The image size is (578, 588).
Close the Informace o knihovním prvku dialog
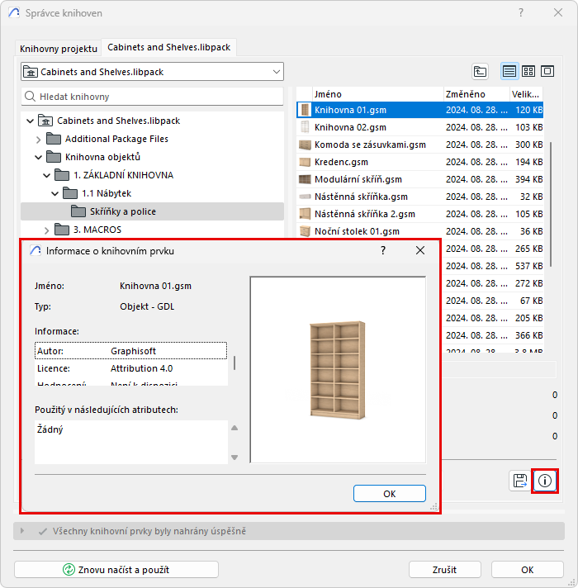[x=420, y=250]
